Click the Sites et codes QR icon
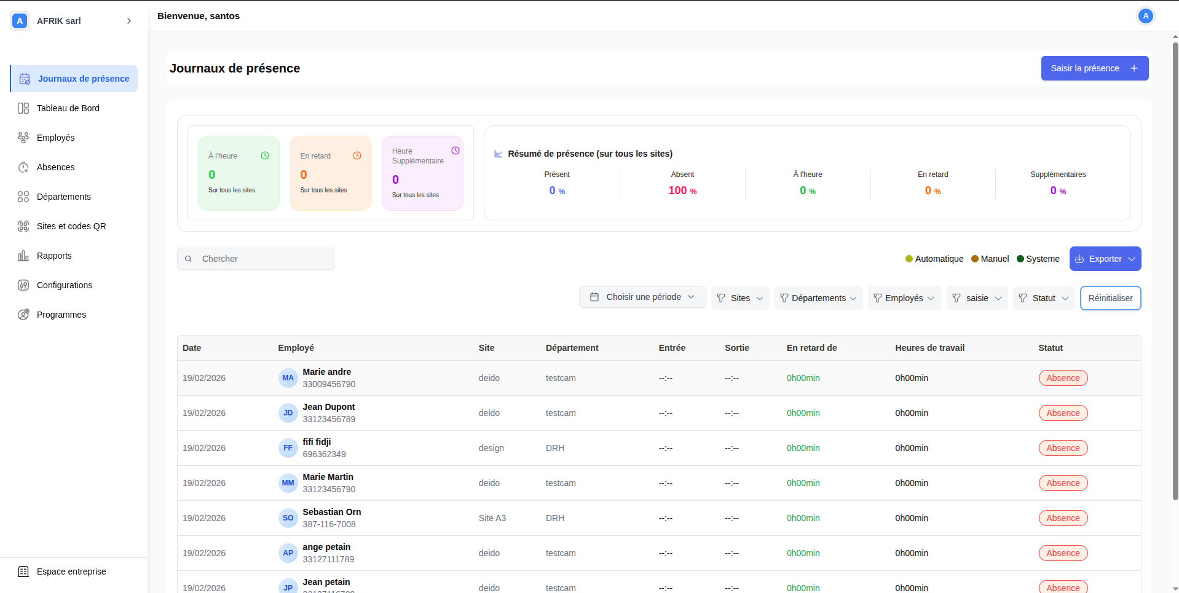 point(23,226)
